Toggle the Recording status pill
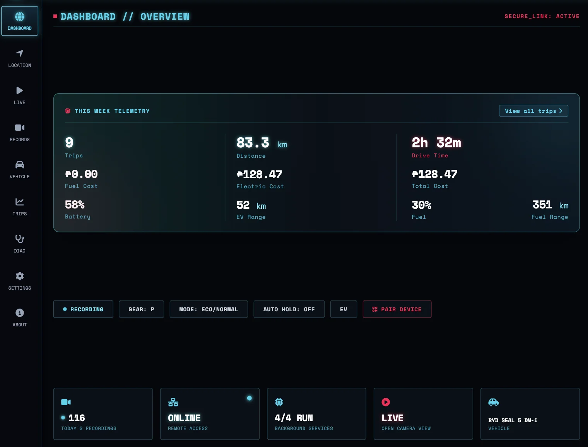 [83, 309]
